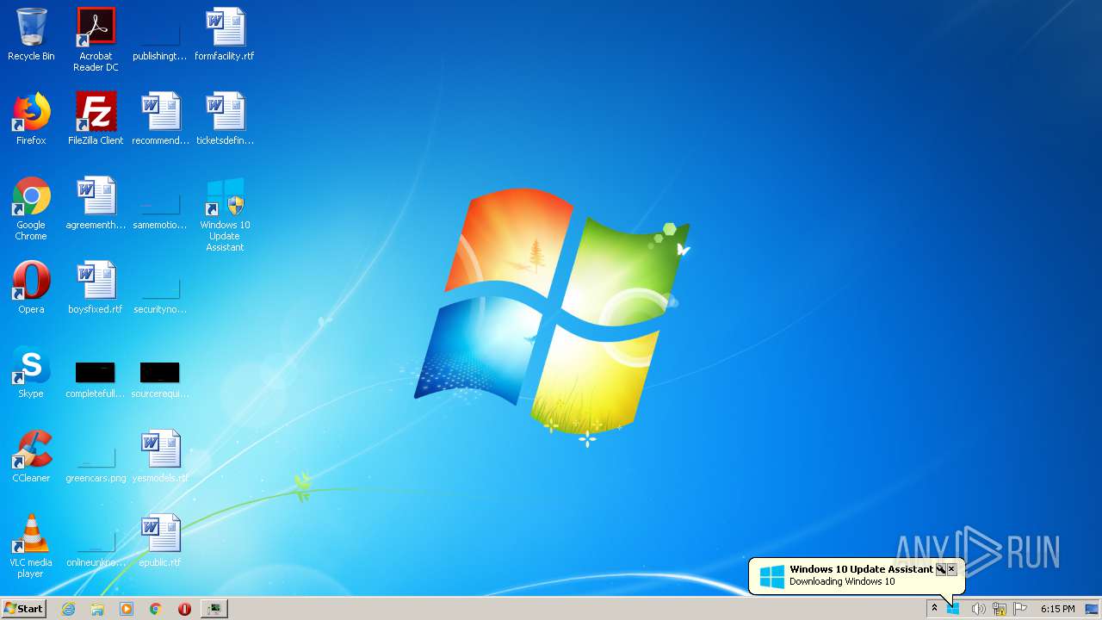Launch Chrome from the taskbar

click(x=156, y=609)
